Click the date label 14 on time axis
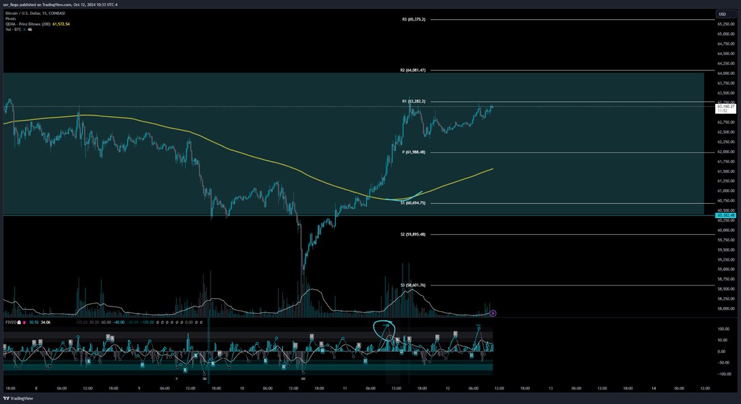The image size is (741, 404). pyautogui.click(x=652, y=389)
